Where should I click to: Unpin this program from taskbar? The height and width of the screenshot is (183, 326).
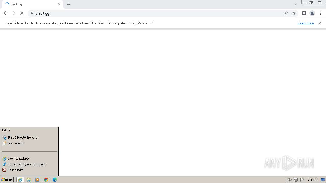pos(29,164)
